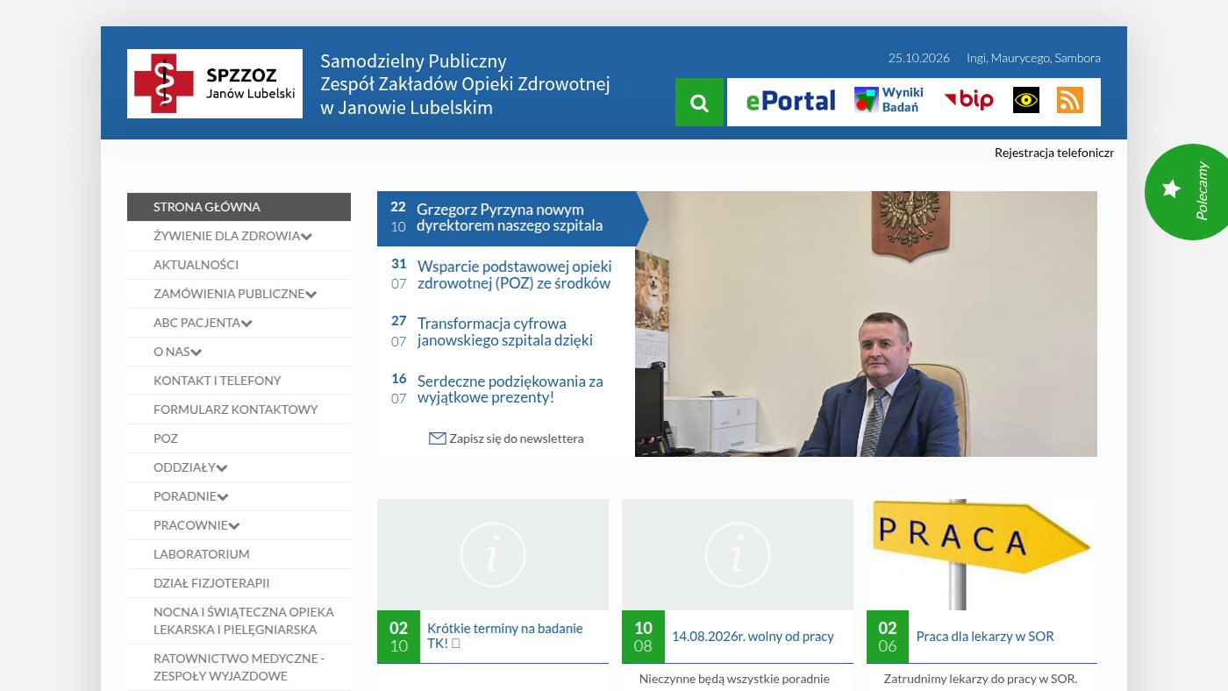The image size is (1228, 691).
Task: Expand the ODDZIAŁY submenu chevron
Action: click(x=223, y=468)
